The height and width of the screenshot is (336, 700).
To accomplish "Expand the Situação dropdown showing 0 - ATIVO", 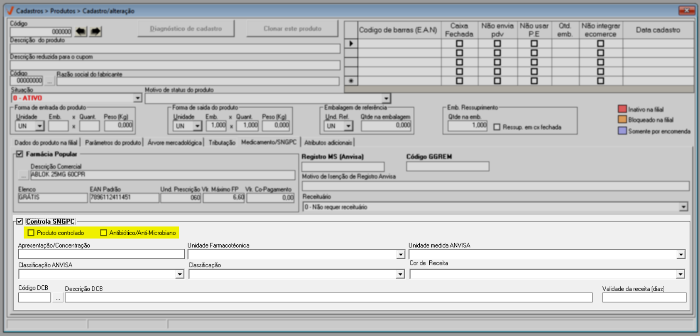I will (137, 98).
